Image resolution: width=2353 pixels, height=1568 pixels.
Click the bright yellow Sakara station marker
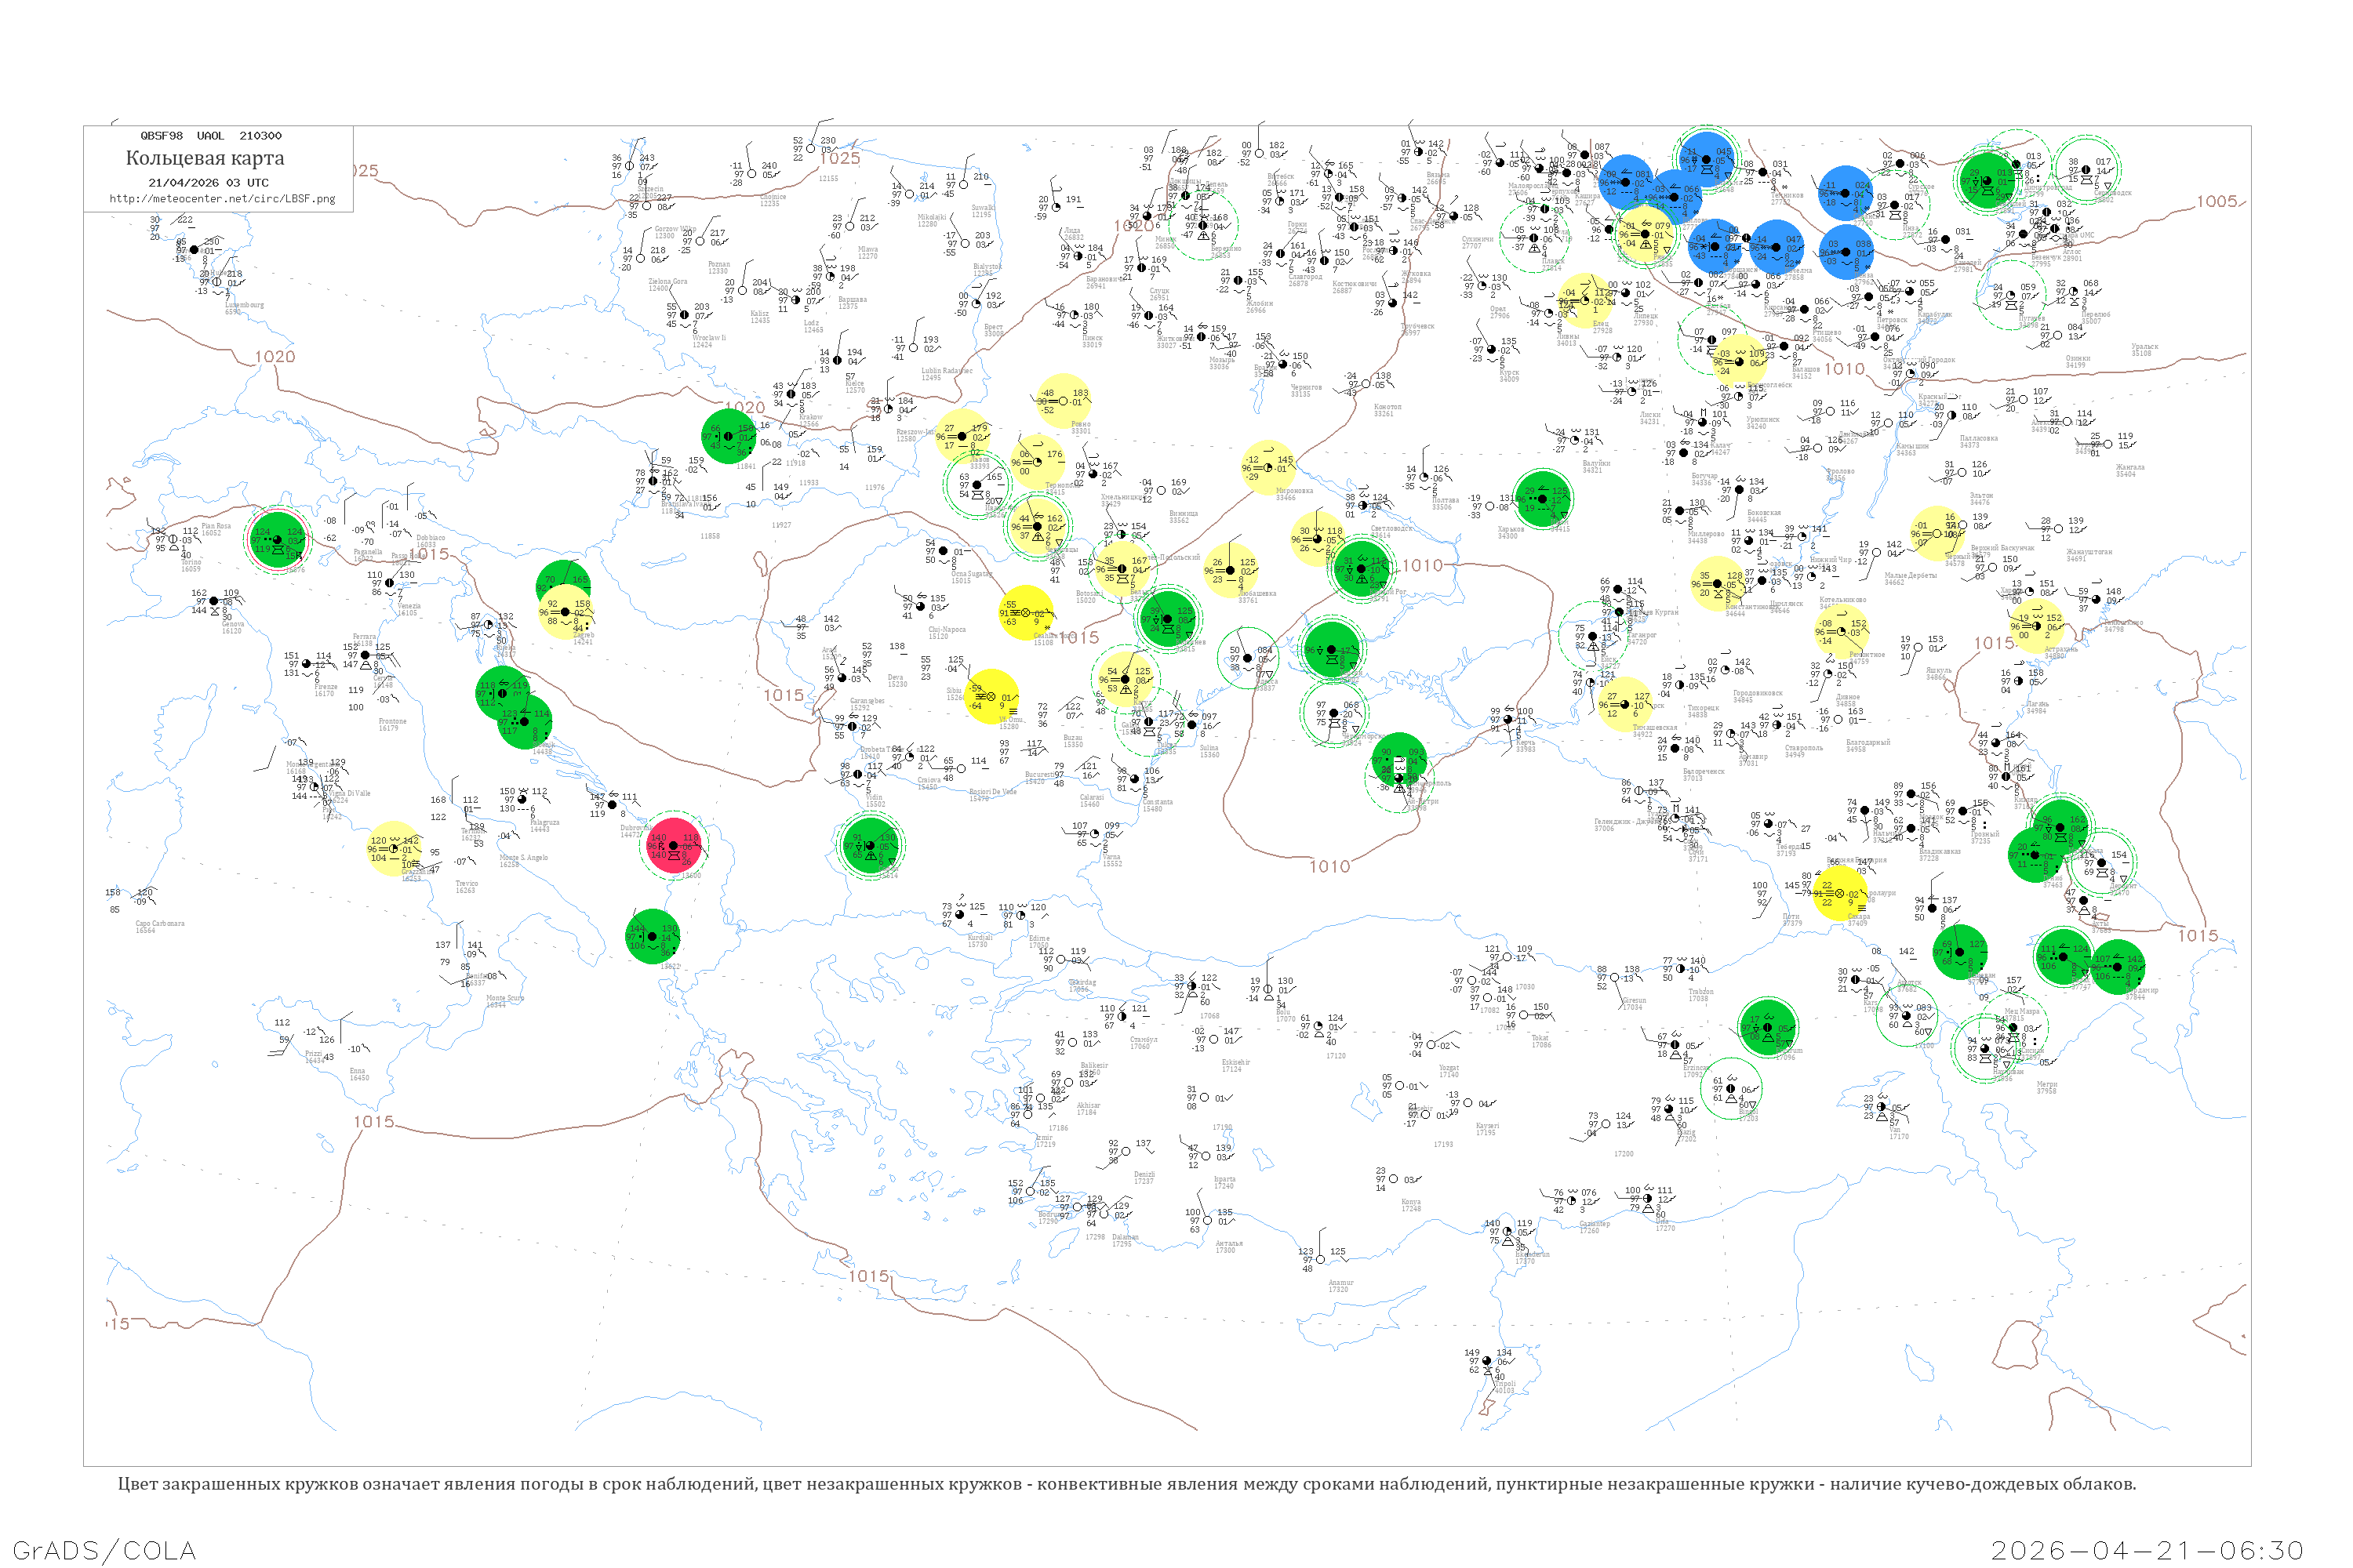[x=1838, y=893]
